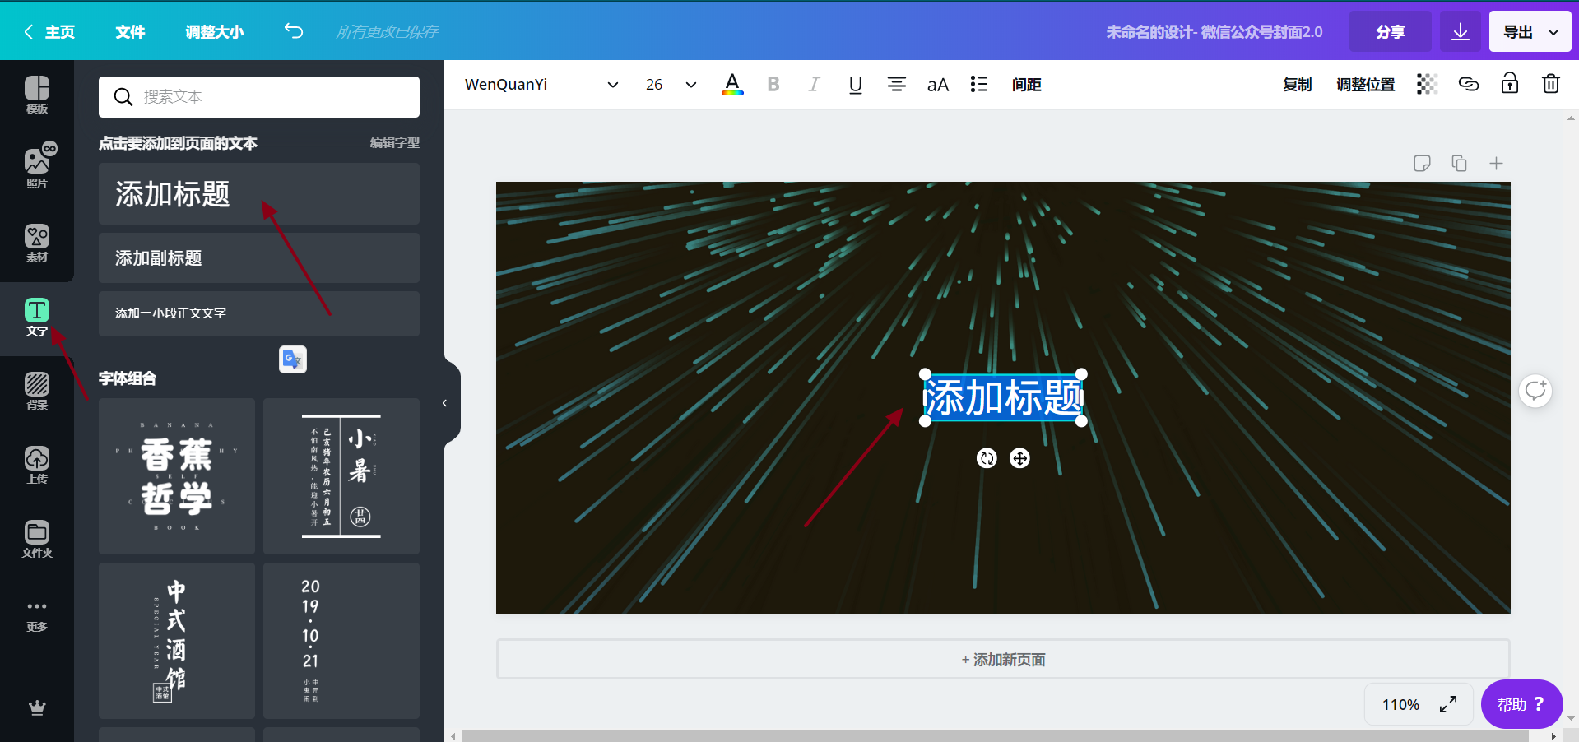The width and height of the screenshot is (1579, 742).
Task: Click the design title 未命名的设计
Action: click(1214, 31)
